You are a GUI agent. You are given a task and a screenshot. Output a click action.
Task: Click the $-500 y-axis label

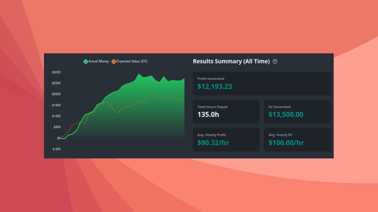tap(57, 149)
